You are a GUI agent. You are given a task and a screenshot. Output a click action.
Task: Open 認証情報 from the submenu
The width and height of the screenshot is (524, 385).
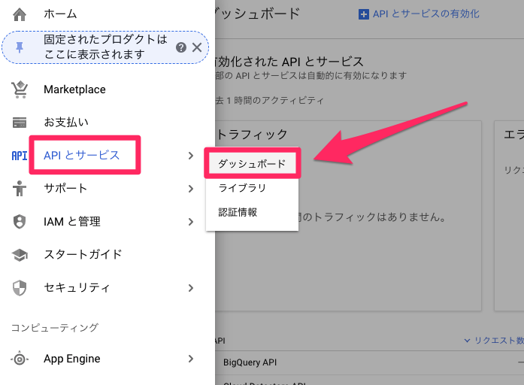pos(238,212)
